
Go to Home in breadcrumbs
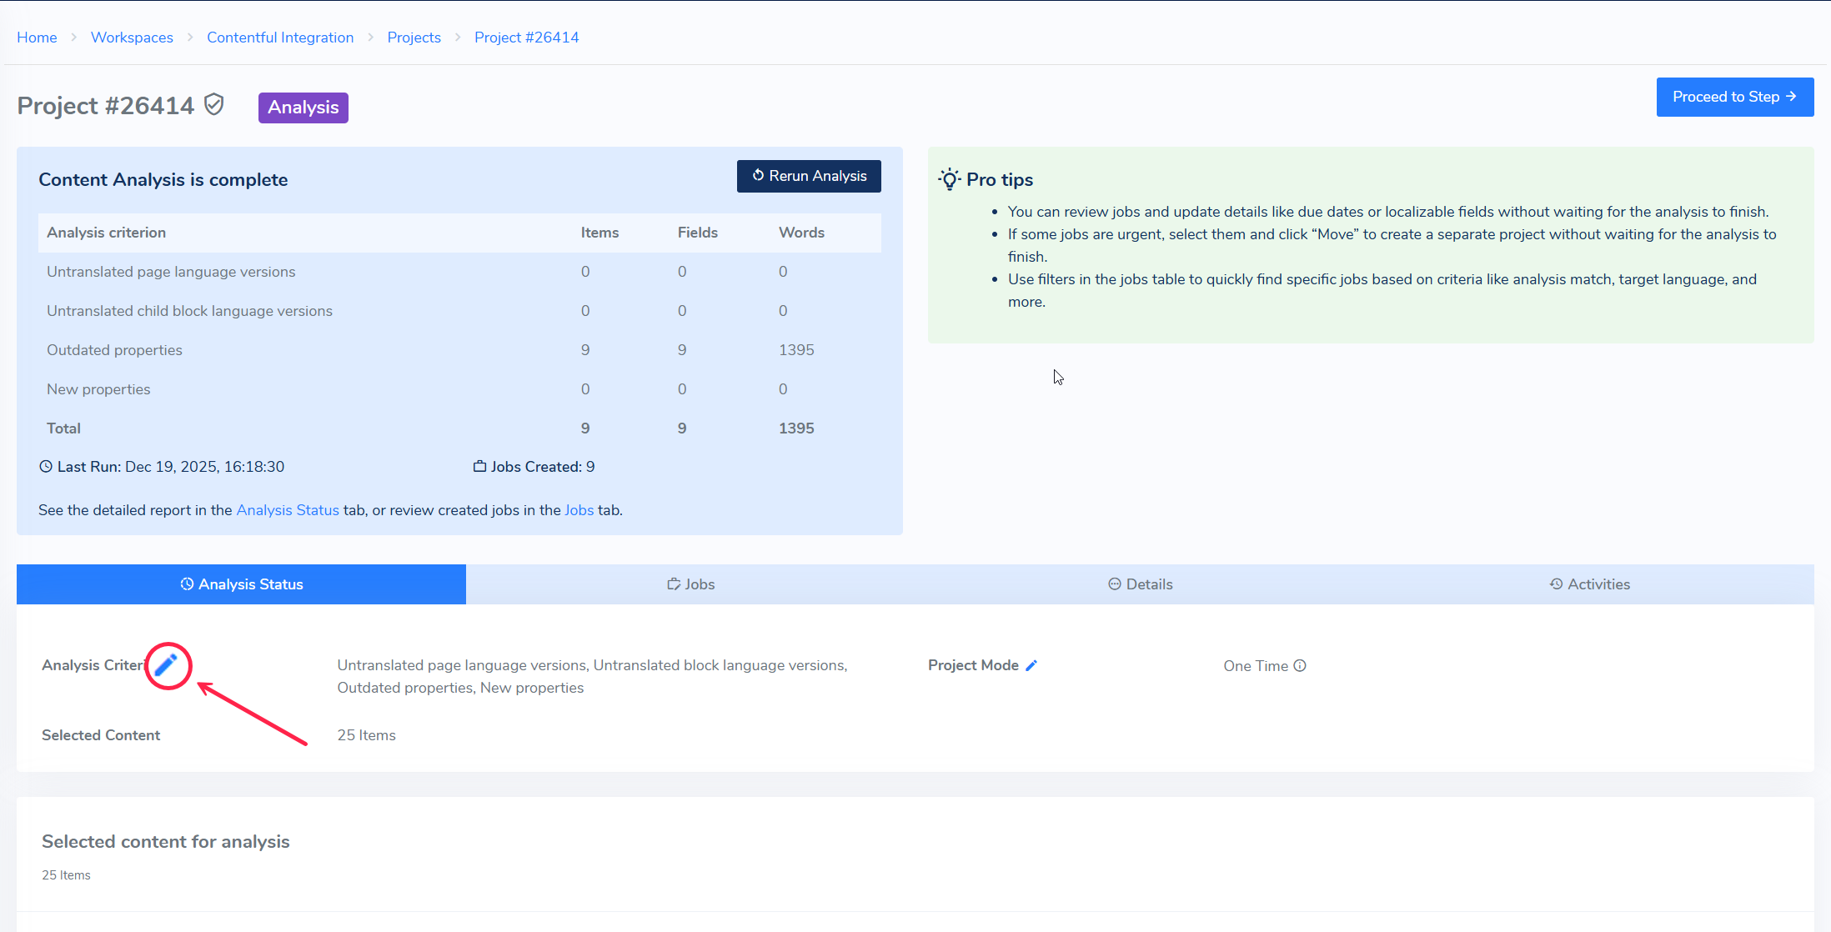pos(37,38)
